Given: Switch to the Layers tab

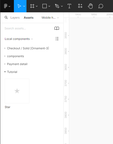Looking at the screenshot, I should pos(15,18).
